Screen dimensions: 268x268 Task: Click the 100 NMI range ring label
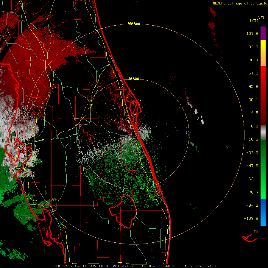[134, 24]
